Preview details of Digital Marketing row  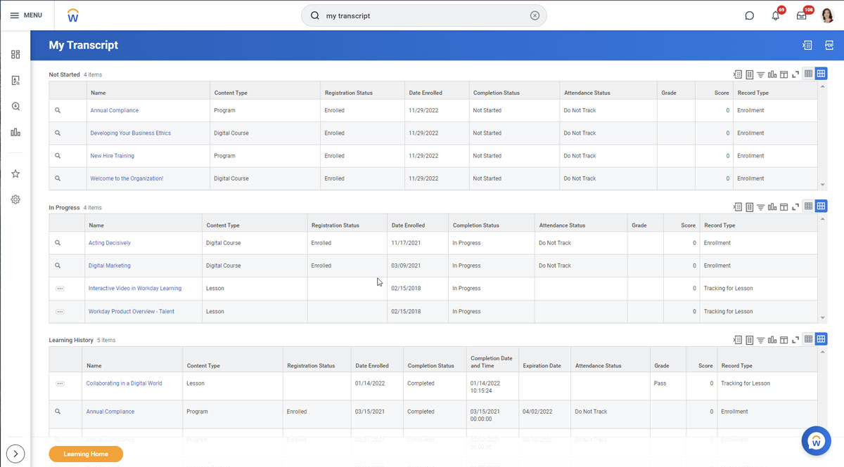point(58,265)
